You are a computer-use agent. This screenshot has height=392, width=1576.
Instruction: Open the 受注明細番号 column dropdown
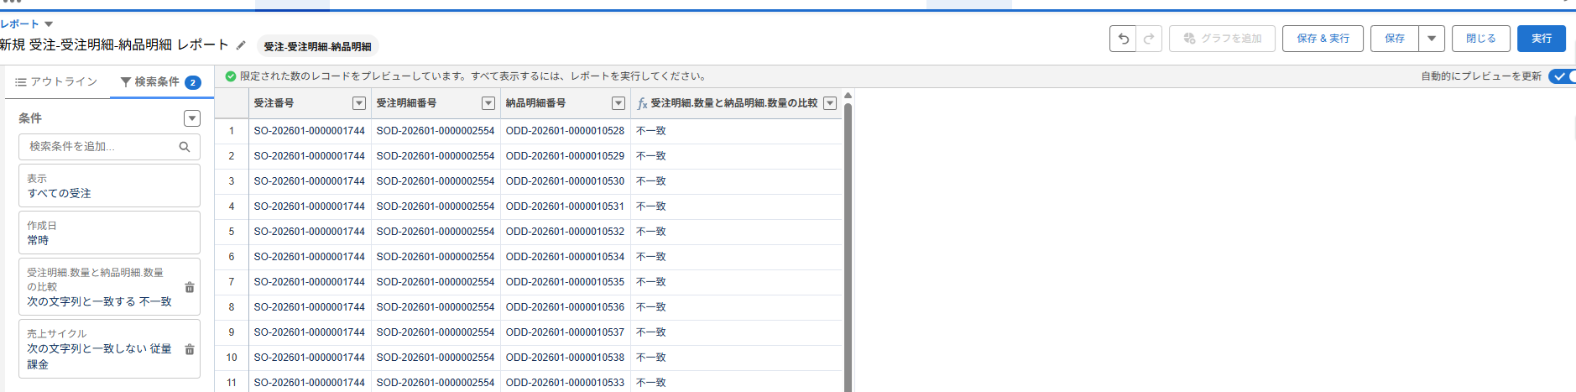tap(488, 103)
